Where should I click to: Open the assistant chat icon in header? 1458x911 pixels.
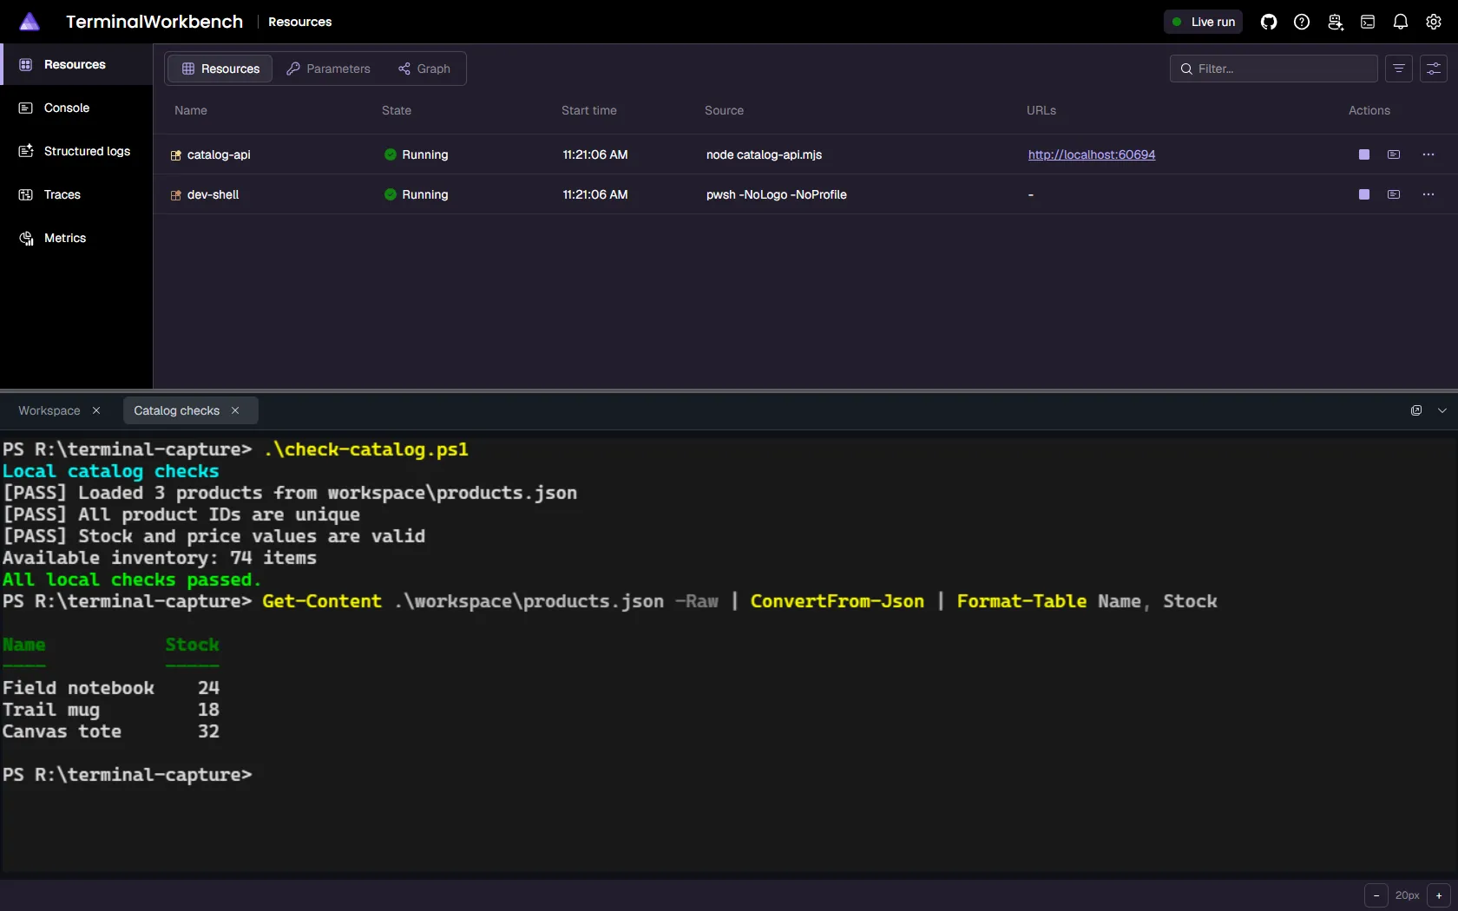click(1335, 22)
